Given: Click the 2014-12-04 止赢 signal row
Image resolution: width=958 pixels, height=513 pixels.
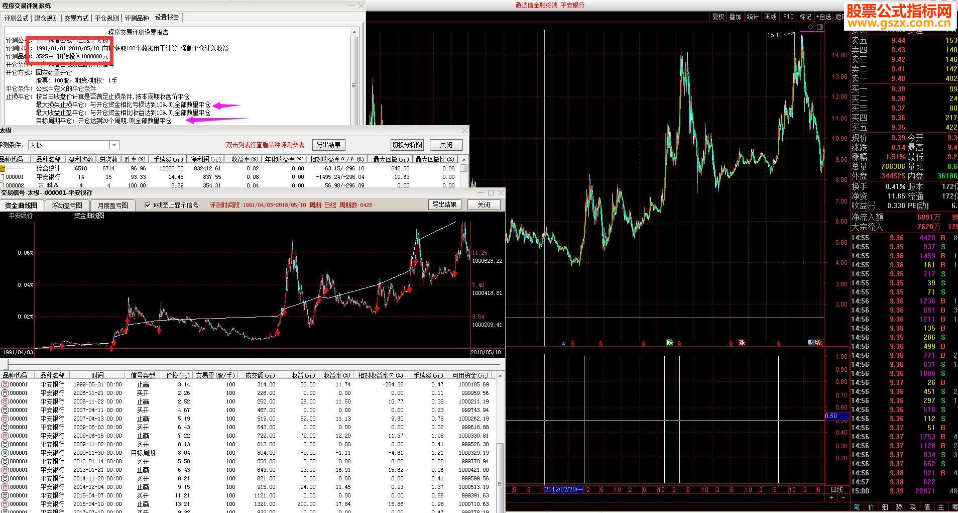Looking at the screenshot, I should coord(248,487).
